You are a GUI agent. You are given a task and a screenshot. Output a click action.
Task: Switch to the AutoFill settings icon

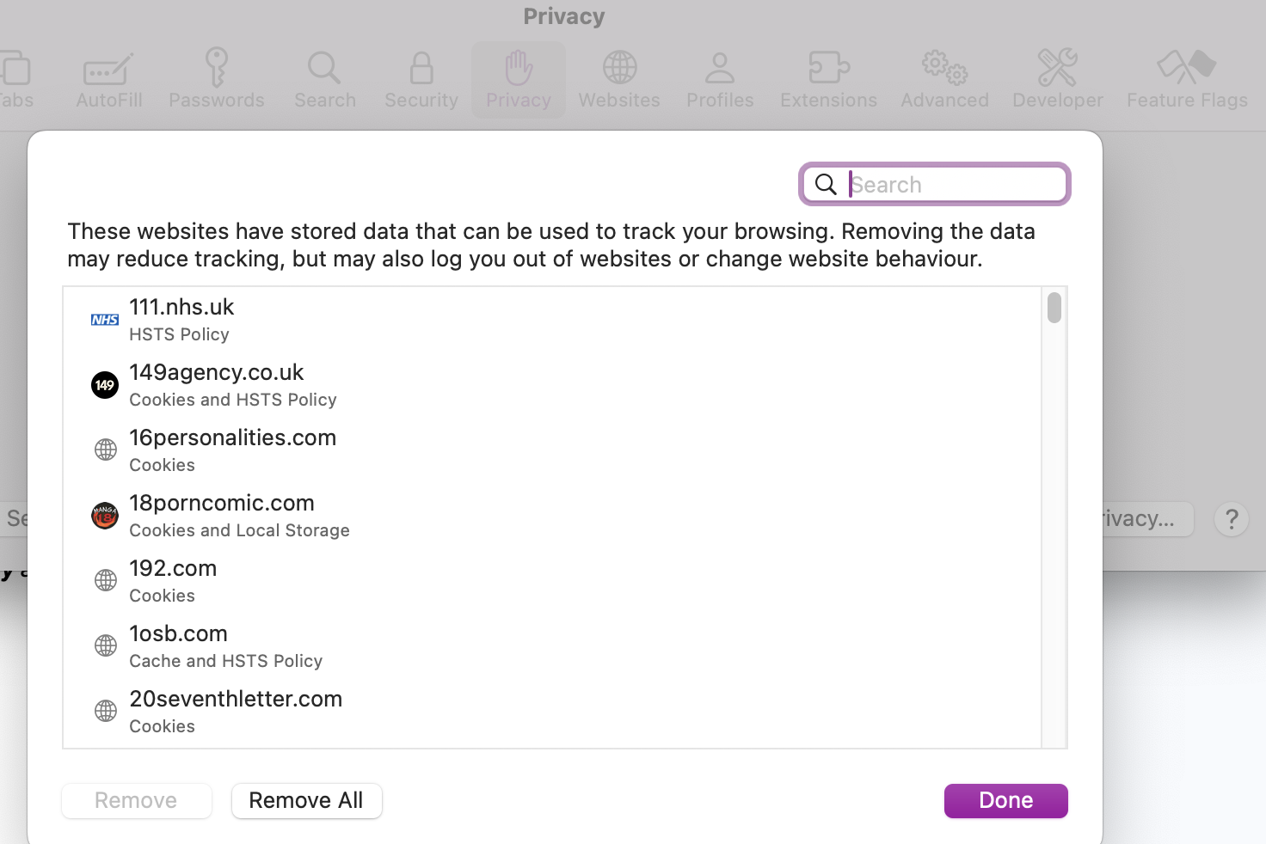coord(108,79)
